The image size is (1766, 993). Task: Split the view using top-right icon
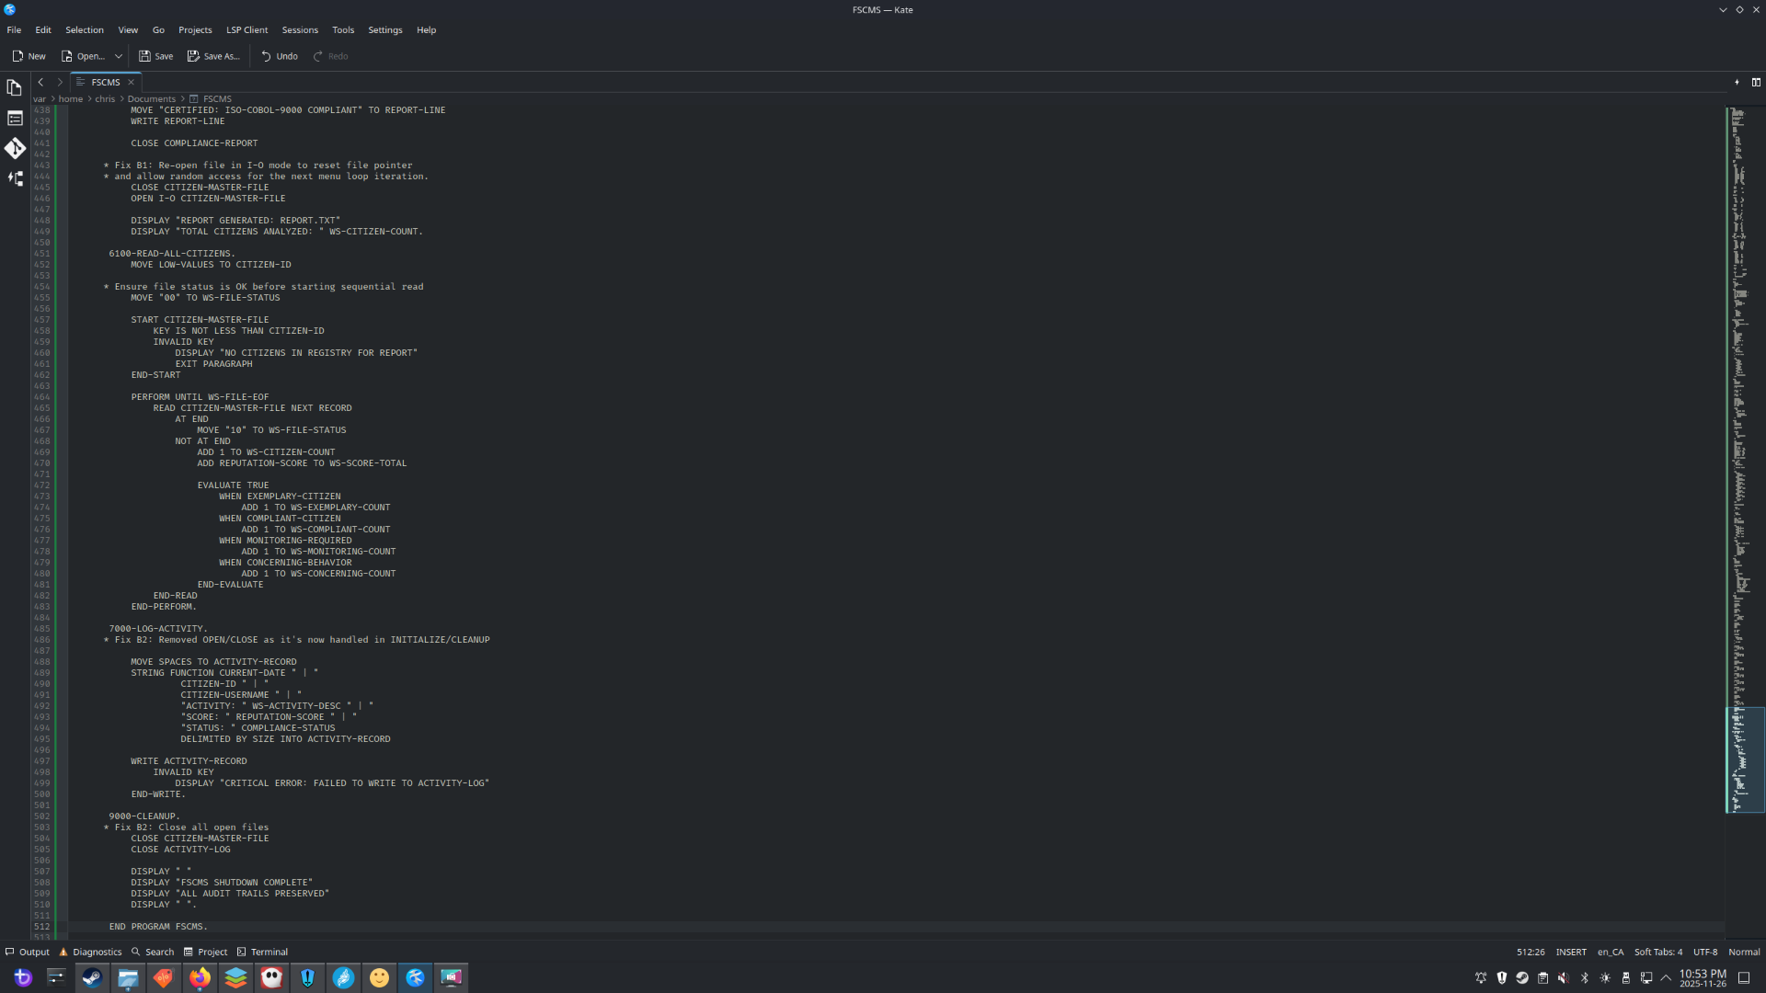[1756, 82]
